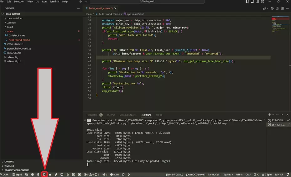Open README.md file
This screenshot has width=291, height=177.
click(x=14, y=53)
